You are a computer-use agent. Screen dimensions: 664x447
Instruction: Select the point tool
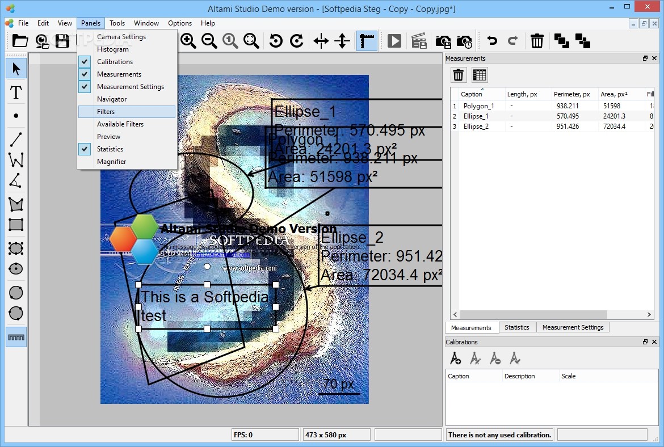16,116
